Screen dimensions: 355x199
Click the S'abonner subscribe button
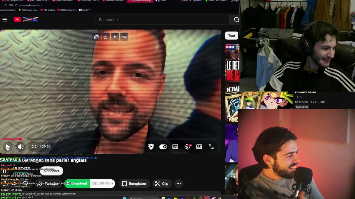(x=52, y=171)
